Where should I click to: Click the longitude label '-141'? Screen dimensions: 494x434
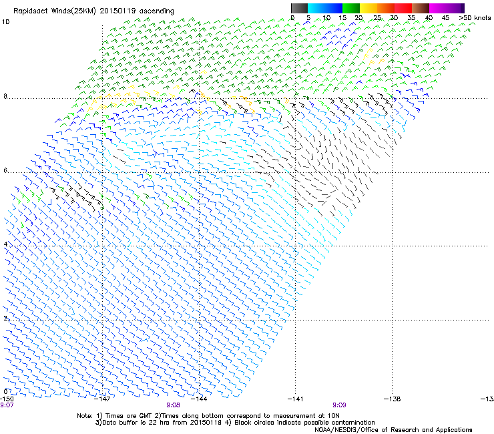(295, 399)
